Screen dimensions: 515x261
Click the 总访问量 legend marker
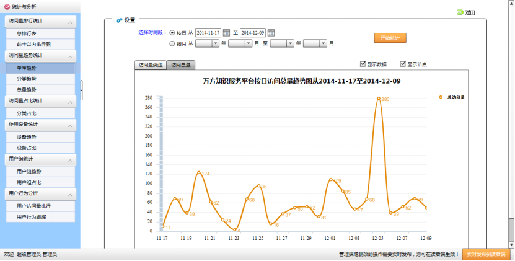441,97
